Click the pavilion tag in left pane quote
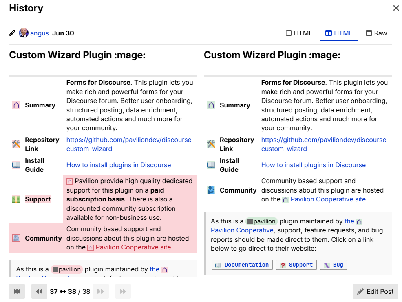The height and width of the screenshot is (302, 402). (66, 269)
